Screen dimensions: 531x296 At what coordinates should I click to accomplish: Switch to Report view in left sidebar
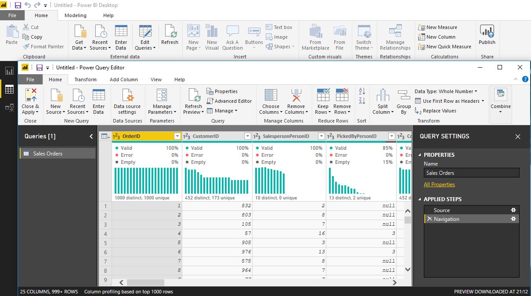pyautogui.click(x=9, y=71)
